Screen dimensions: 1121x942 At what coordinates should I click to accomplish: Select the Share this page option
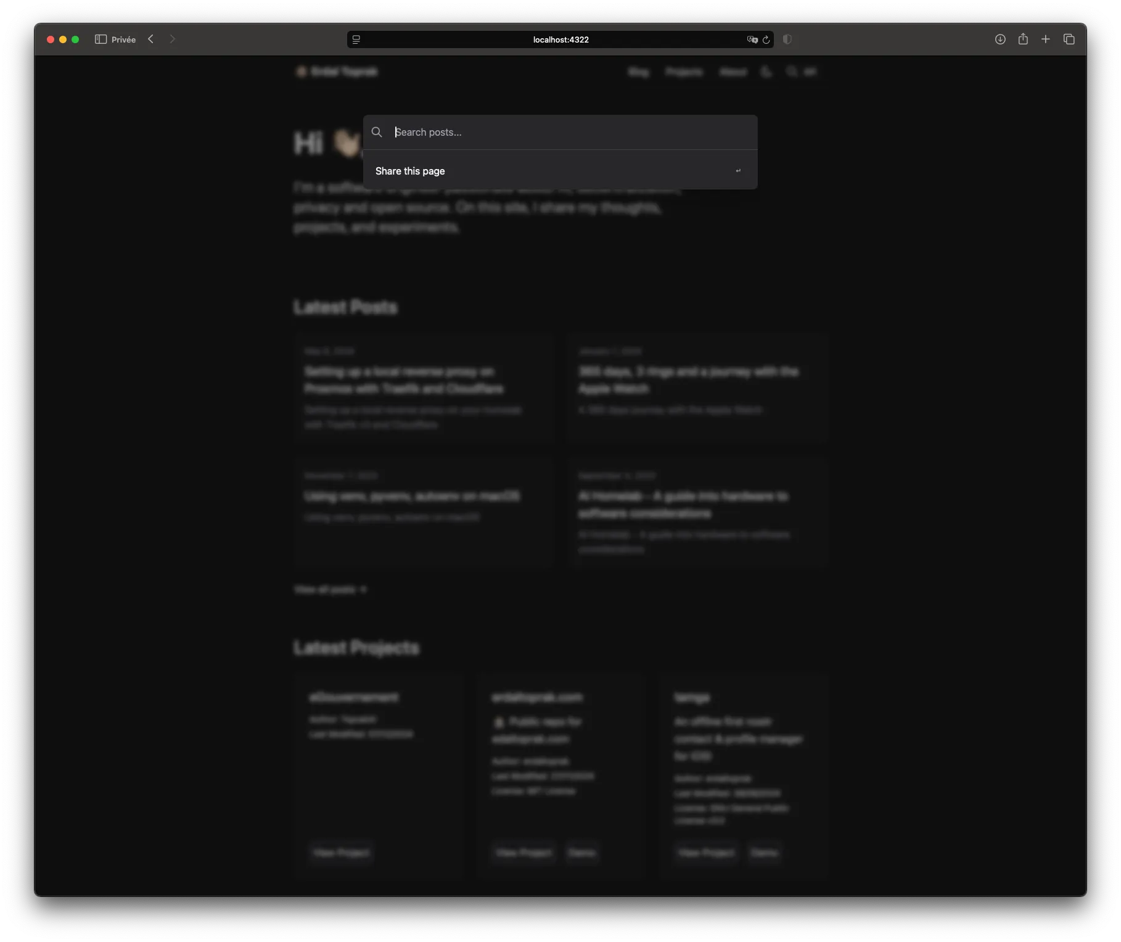(x=560, y=171)
